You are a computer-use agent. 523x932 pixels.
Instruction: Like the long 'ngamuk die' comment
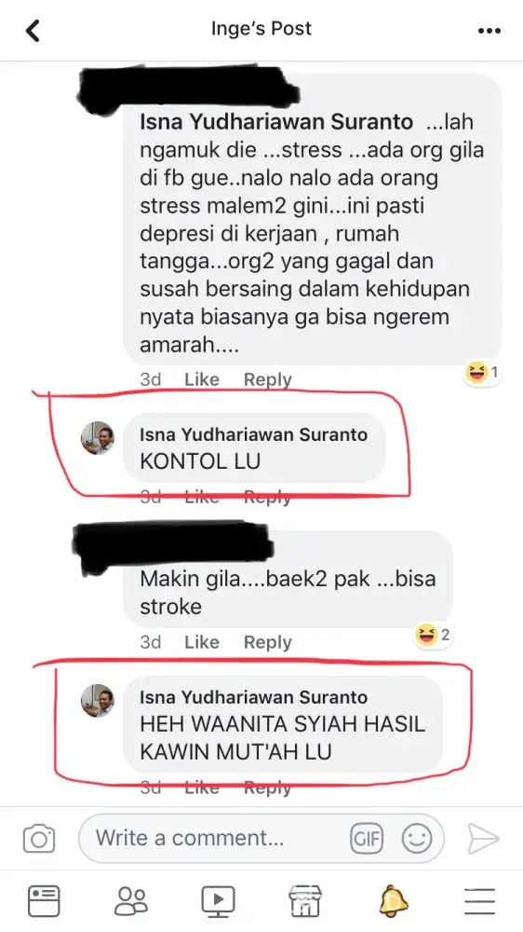click(202, 379)
